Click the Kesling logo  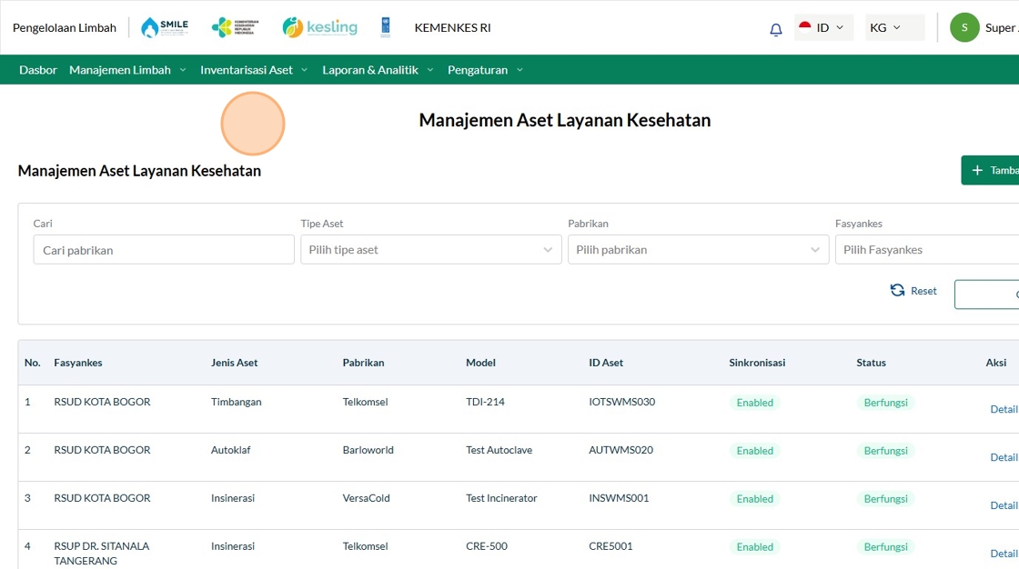[319, 27]
